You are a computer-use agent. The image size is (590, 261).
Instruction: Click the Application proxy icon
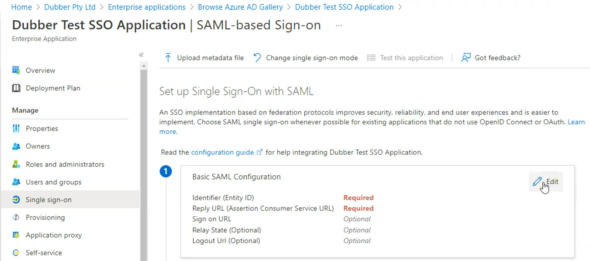[16, 235]
